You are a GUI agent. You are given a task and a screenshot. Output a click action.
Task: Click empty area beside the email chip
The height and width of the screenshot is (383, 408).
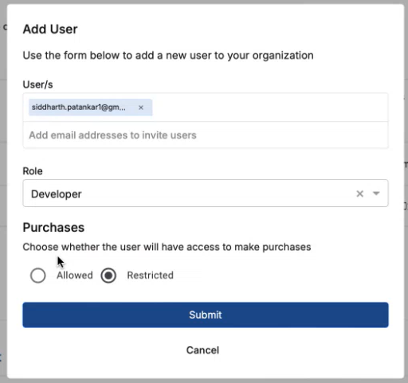(269, 107)
